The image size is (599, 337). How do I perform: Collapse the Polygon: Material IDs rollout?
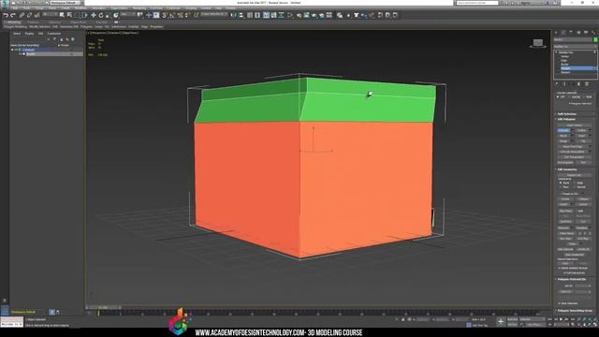click(571, 279)
